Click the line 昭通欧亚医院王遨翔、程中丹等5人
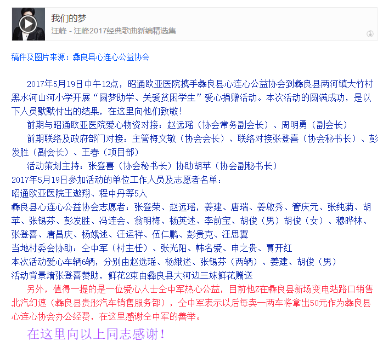The width and height of the screenshot is (383, 347). click(80, 193)
